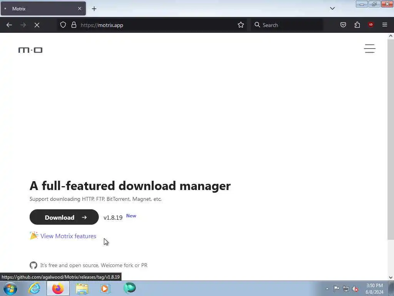Viewport: 394px width, 296px height.
Task: Click the Download button
Action: click(64, 217)
